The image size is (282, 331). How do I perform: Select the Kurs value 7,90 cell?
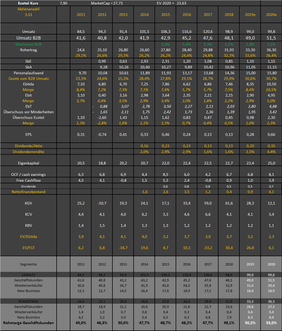[x=63, y=3]
